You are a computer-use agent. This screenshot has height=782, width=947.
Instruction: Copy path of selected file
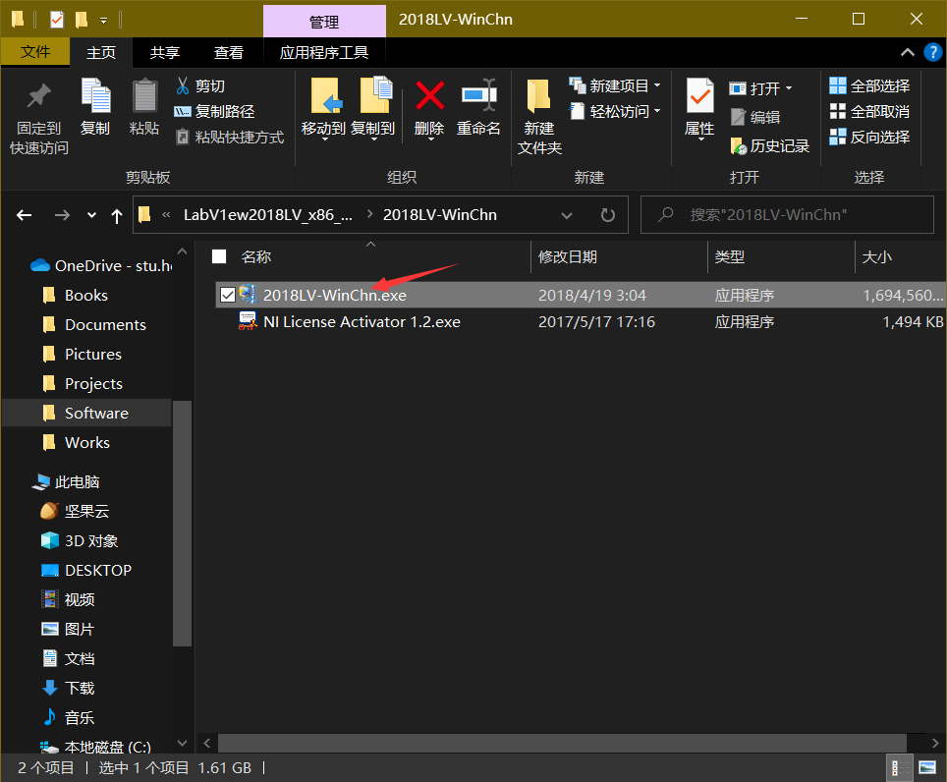point(215,111)
